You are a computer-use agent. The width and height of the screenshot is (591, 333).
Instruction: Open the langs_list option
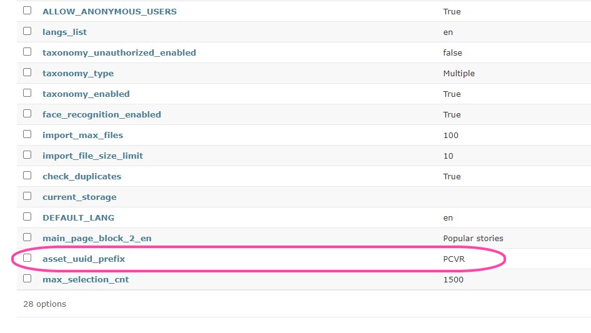[64, 32]
